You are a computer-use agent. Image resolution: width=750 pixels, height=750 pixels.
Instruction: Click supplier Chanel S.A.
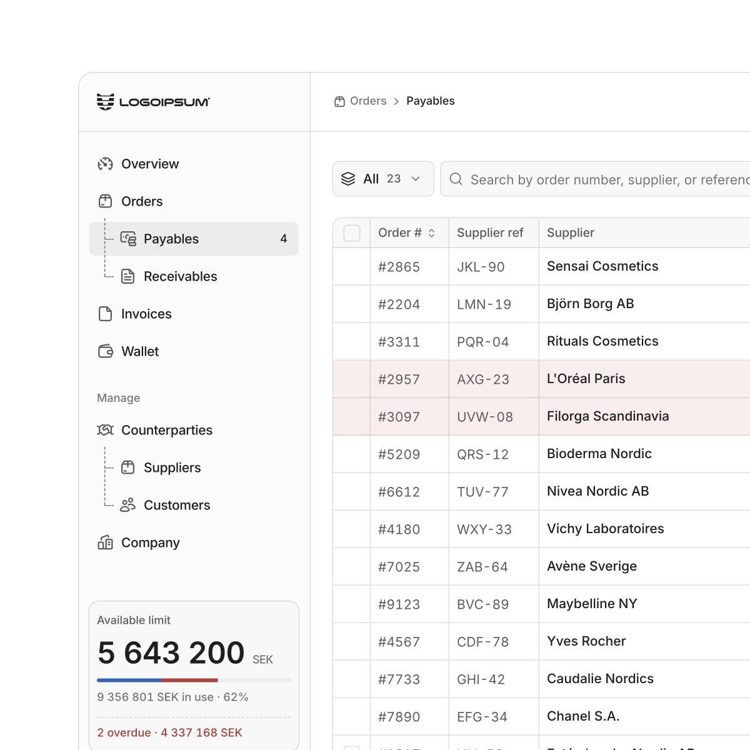[583, 716]
